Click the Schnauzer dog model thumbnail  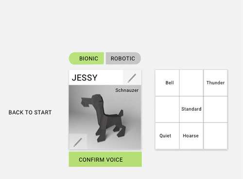[105, 117]
